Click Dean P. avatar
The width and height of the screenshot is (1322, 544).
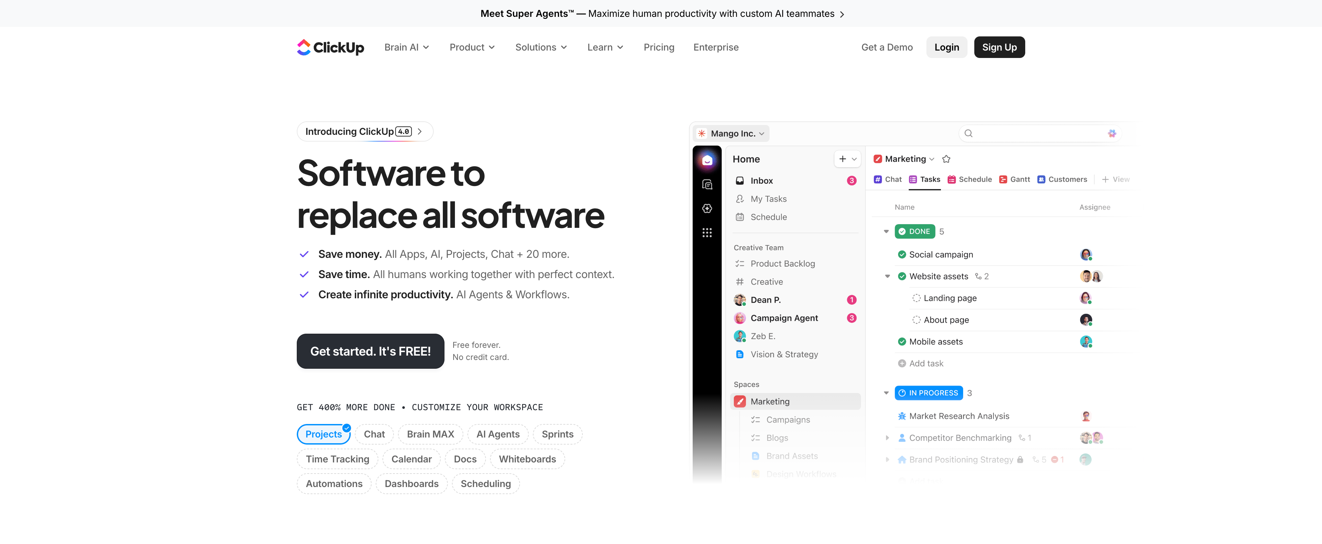740,300
